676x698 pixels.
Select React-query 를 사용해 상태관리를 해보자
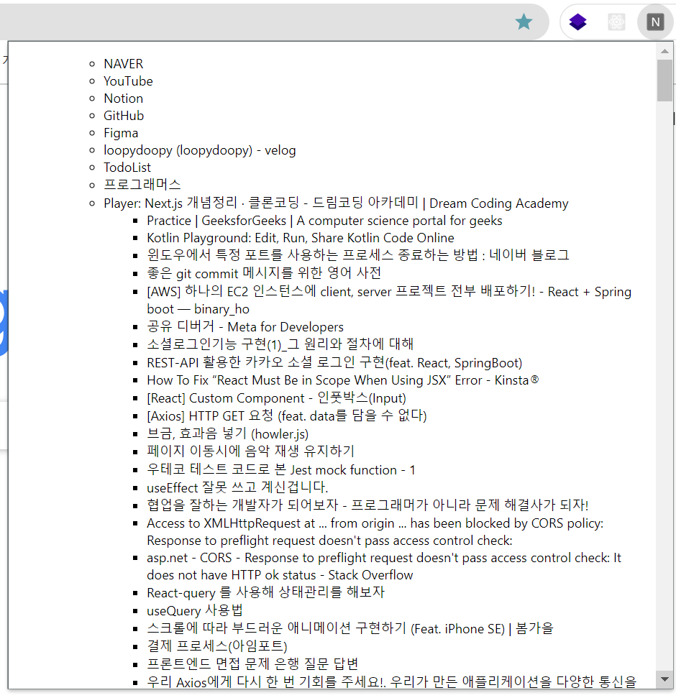coord(265,593)
